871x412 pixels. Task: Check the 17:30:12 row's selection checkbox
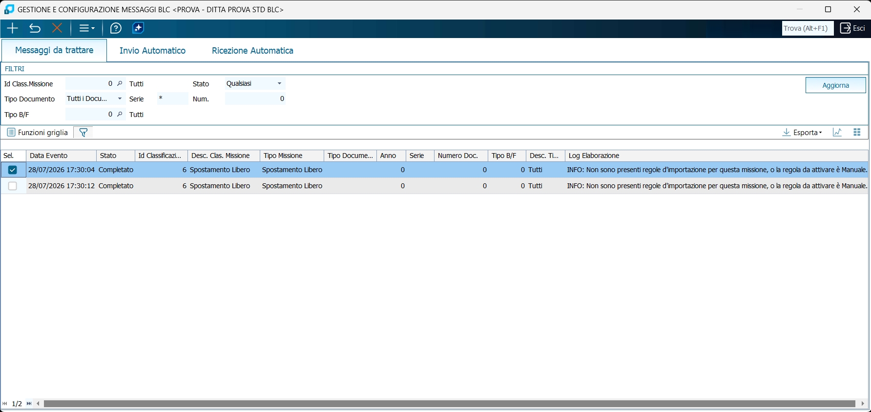pos(13,186)
